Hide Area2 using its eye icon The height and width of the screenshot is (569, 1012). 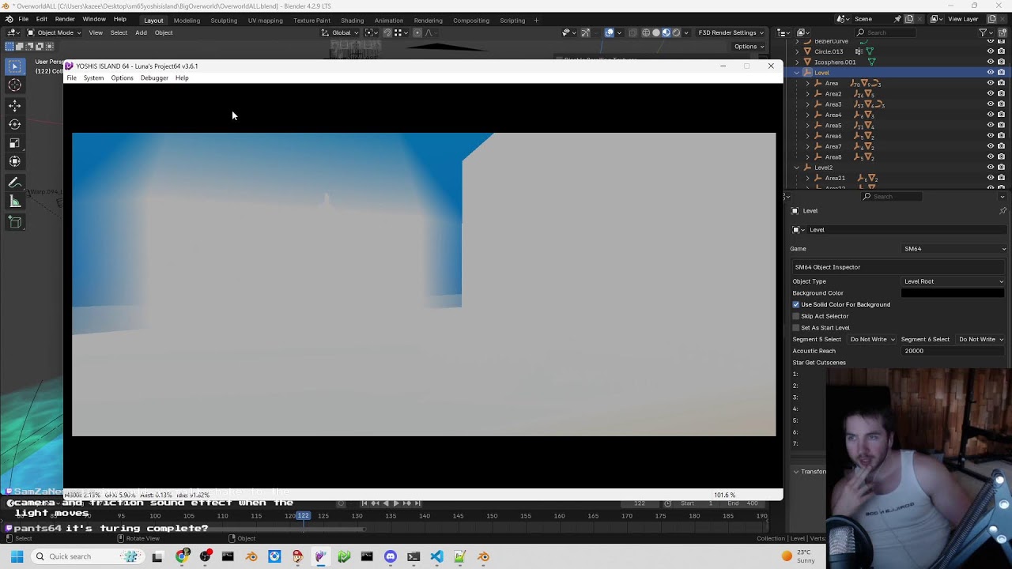[990, 93]
